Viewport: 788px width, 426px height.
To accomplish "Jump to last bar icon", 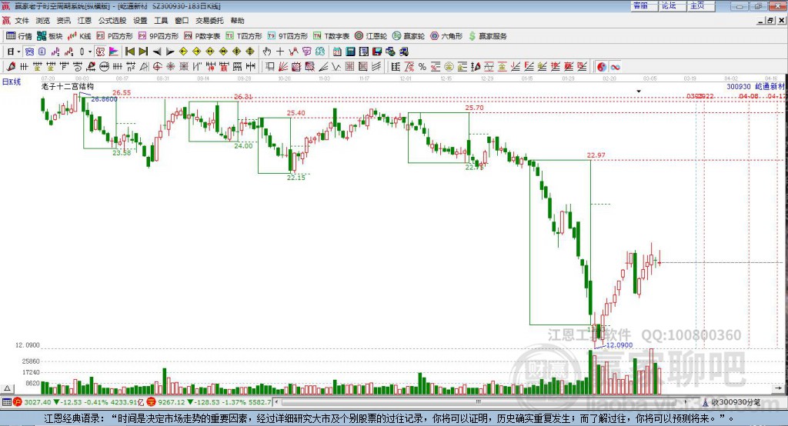I will 143,52.
